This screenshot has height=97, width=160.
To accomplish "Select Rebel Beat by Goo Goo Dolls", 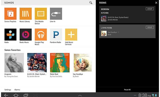I will coord(60,63).
